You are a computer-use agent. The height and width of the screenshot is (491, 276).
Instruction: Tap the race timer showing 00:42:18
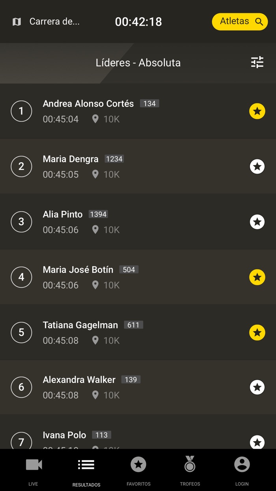click(138, 22)
